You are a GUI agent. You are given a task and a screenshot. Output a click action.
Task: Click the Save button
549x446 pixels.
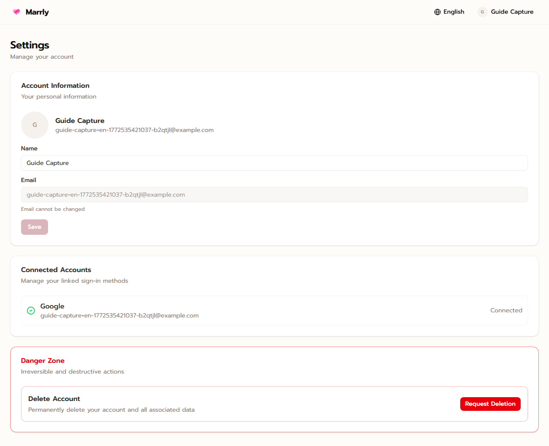[x=34, y=227]
